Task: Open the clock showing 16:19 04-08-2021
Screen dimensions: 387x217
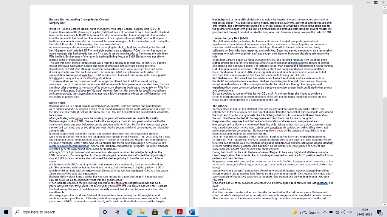Action: 364,212
